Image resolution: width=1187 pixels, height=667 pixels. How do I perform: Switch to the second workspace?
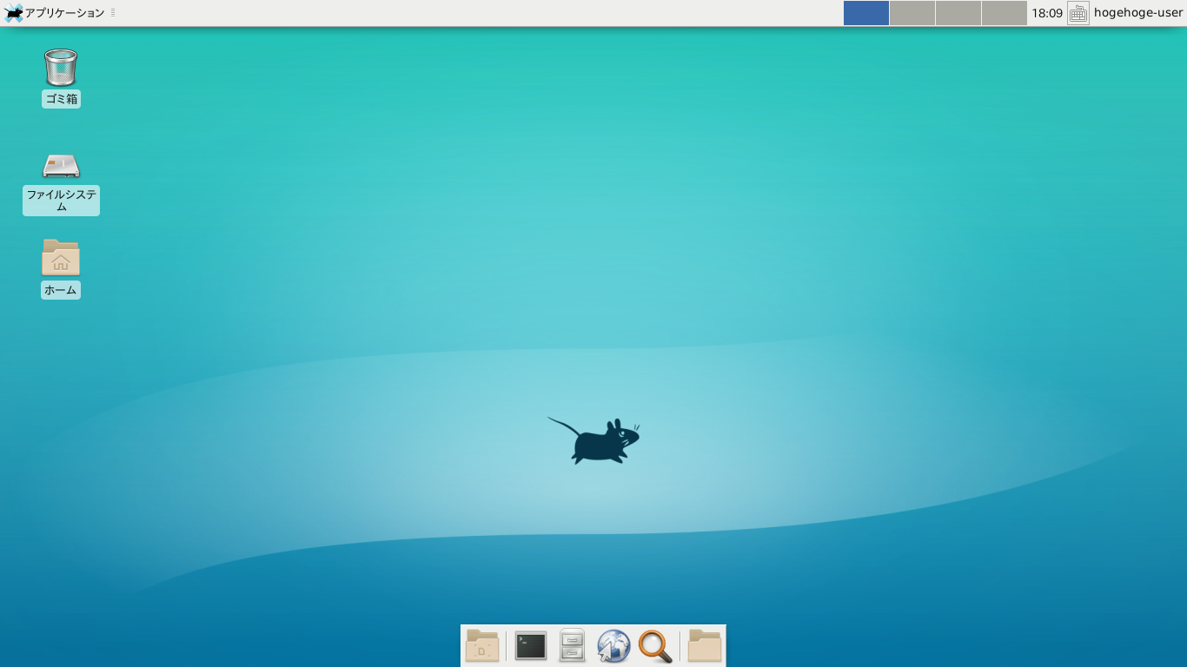point(912,13)
